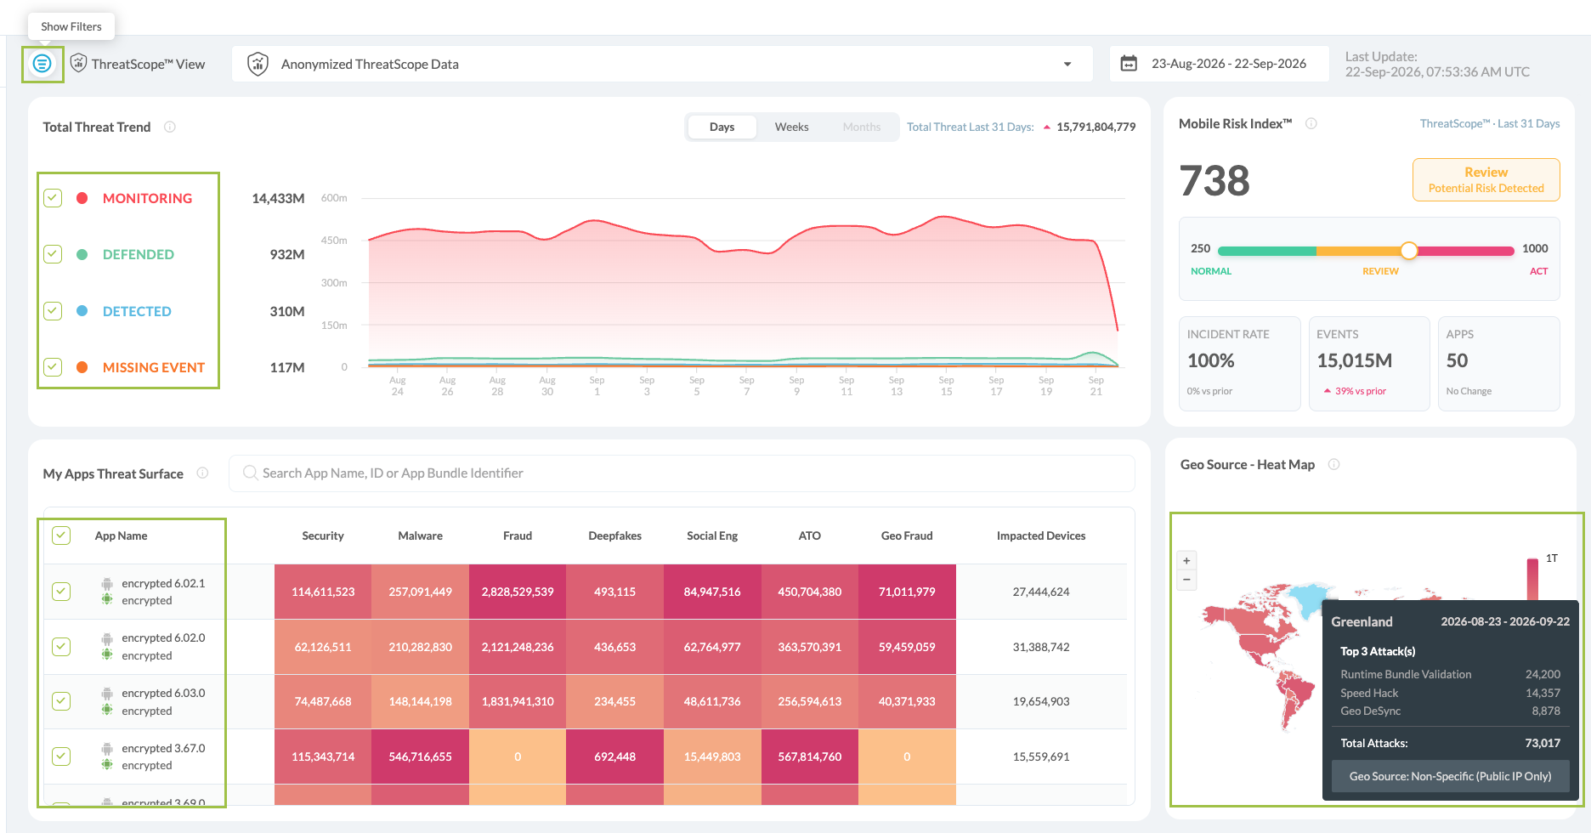Screen dimensions: 1591x833
Task: Click the MISSING EVENT orange legend dot
Action: [x=82, y=367]
